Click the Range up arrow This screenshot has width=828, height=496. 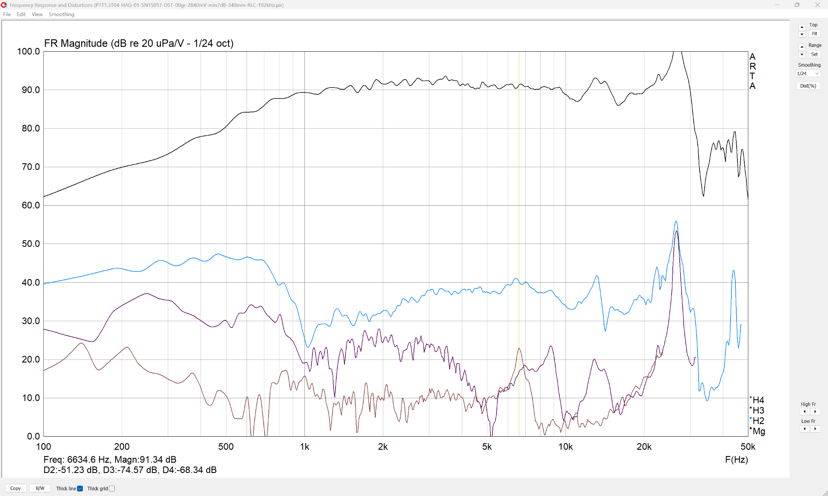(x=802, y=47)
